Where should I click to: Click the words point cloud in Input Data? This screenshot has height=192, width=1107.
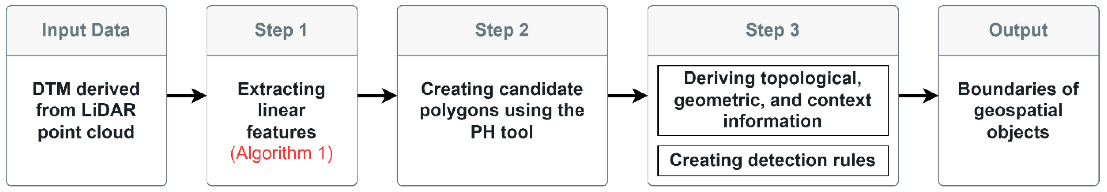(x=86, y=132)
